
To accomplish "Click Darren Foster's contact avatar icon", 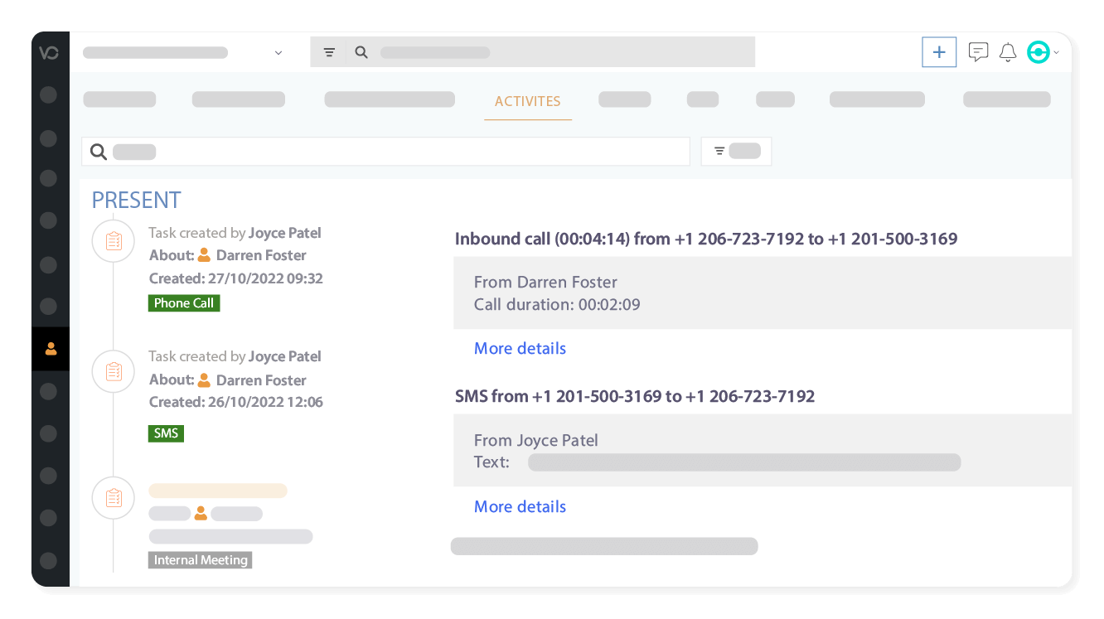I will pos(204,254).
